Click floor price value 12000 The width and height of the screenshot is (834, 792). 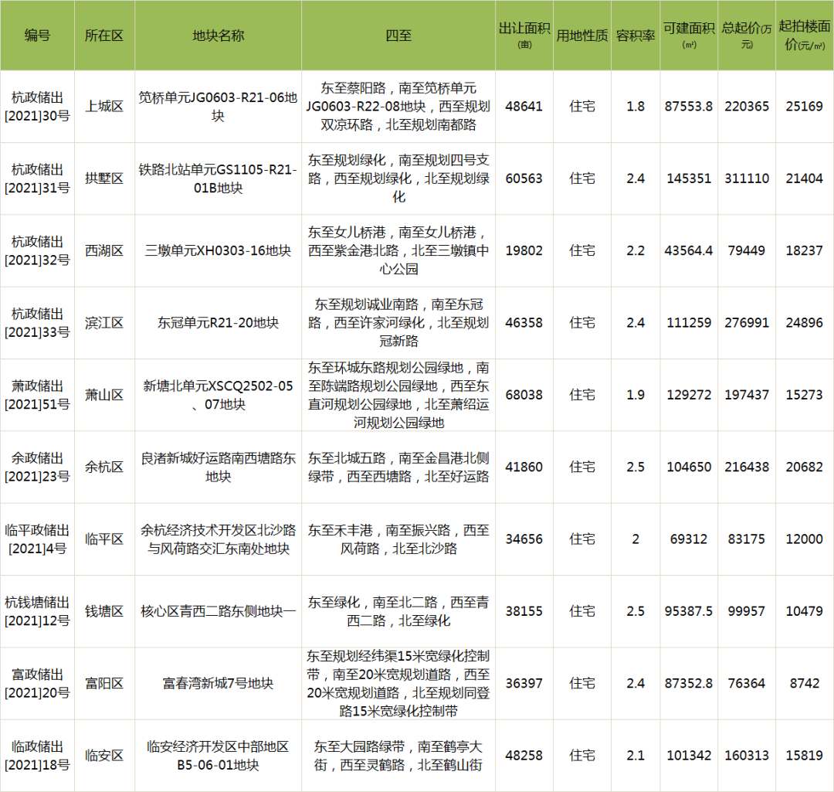click(x=805, y=539)
